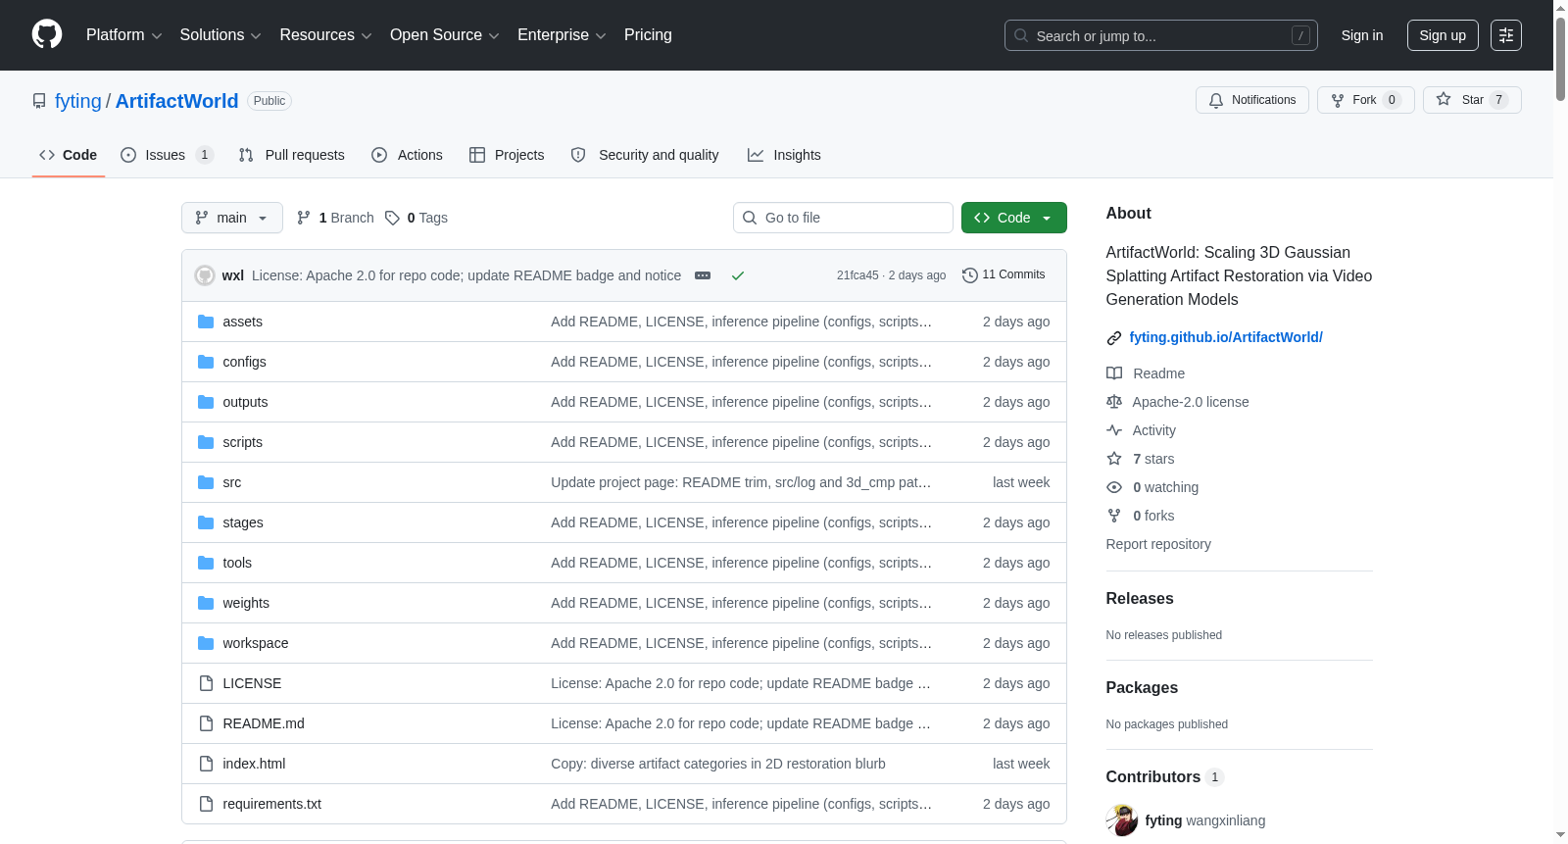1568x844 pixels.
Task: Click the LICENSE file icon
Action: [206, 683]
